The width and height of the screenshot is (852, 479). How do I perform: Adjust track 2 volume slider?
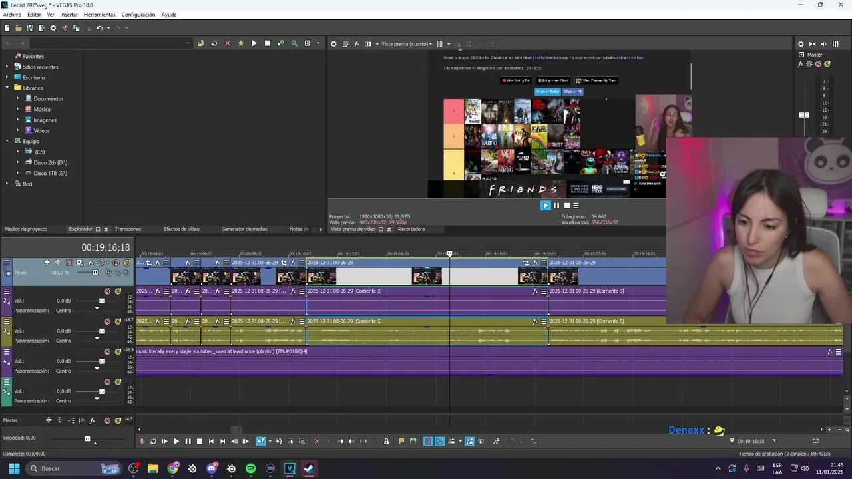click(x=101, y=301)
